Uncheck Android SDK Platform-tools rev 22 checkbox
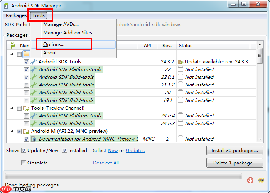 pyautogui.click(x=26, y=69)
